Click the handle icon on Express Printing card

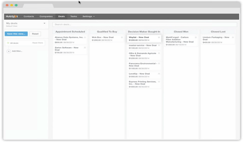click(159, 82)
